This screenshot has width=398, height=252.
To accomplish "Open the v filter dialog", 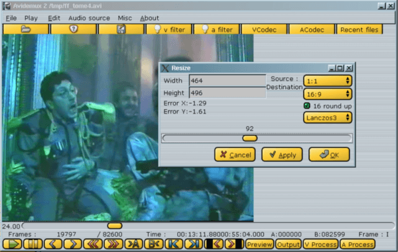I will 169,29.
